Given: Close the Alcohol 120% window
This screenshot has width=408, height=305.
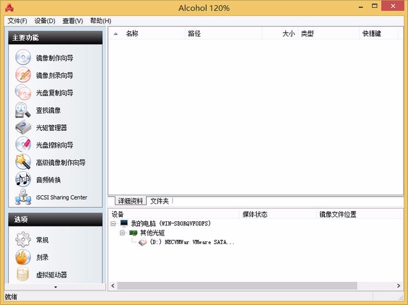Looking at the screenshot, I should tap(393, 6).
